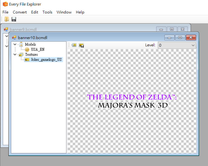Close the banner10.bcmdl window
The width and height of the screenshot is (208, 166).
tap(191, 37)
